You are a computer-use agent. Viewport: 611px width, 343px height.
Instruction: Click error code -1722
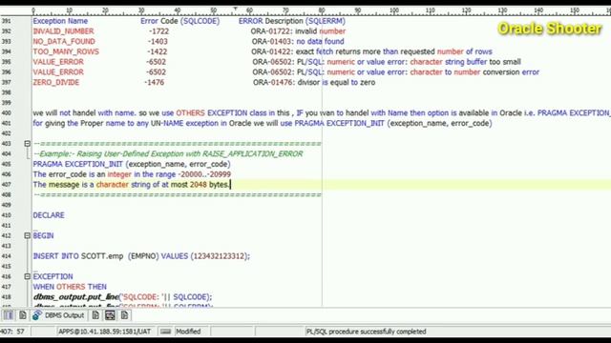pos(159,31)
